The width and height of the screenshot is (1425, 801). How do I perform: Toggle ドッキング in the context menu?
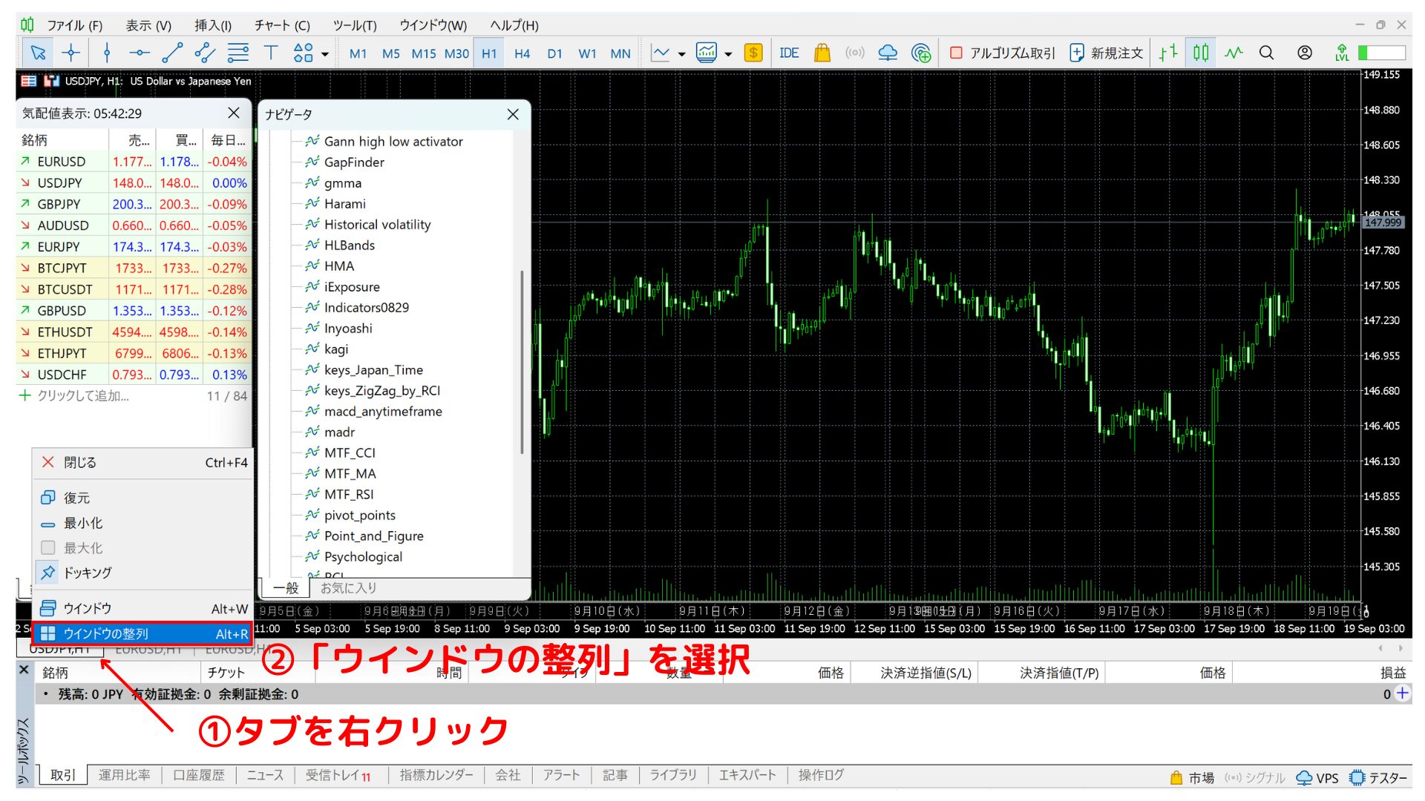point(88,573)
